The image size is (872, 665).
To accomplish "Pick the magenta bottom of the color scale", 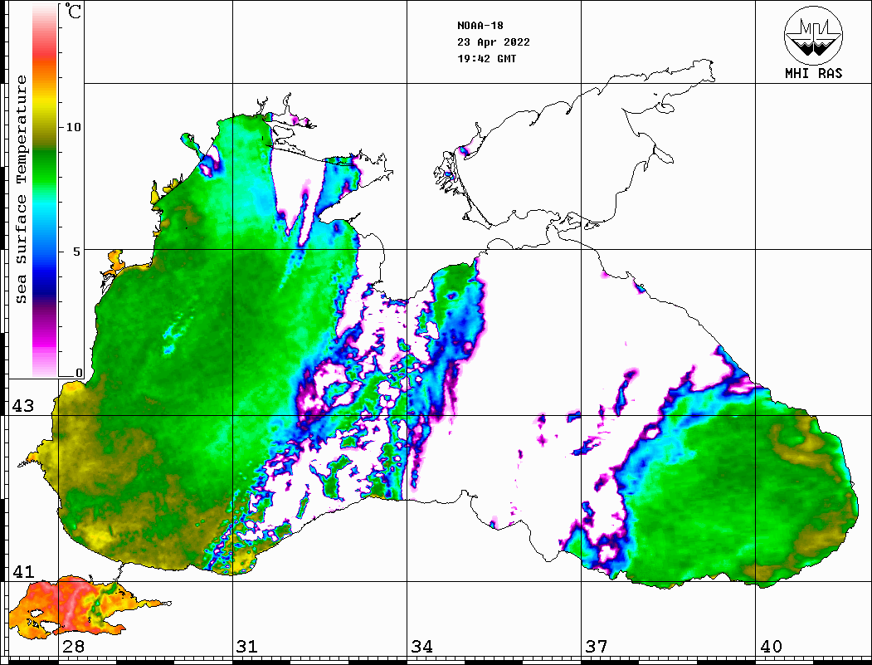I will [x=45, y=353].
